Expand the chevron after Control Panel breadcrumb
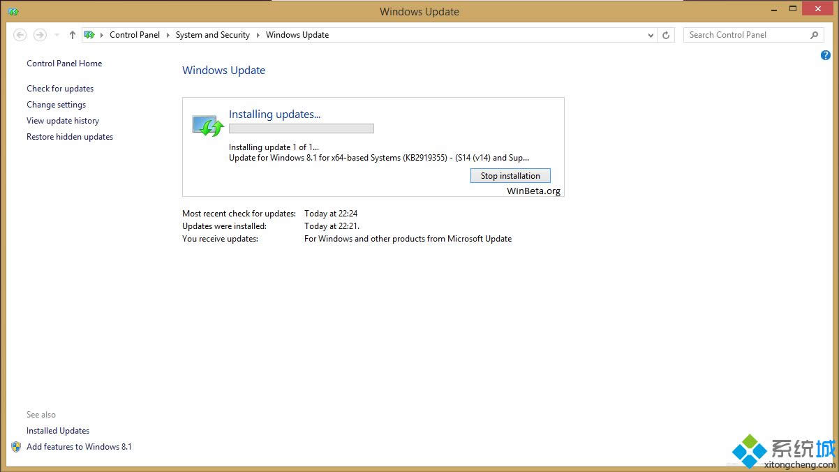The width and height of the screenshot is (839, 472). pyautogui.click(x=168, y=35)
